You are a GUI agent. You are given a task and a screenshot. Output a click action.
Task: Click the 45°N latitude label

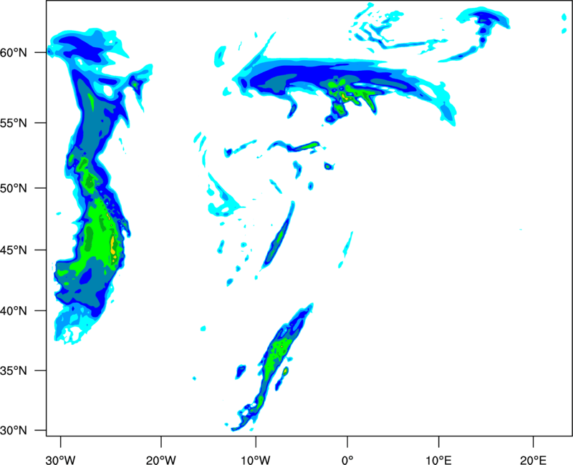(14, 250)
